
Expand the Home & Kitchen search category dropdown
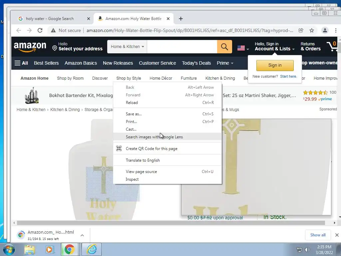pos(127,47)
